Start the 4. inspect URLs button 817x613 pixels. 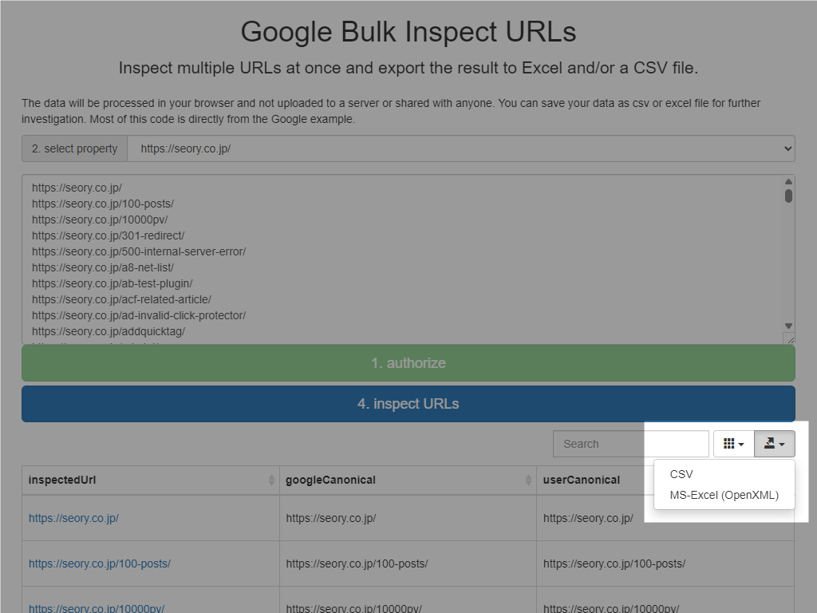tap(408, 404)
